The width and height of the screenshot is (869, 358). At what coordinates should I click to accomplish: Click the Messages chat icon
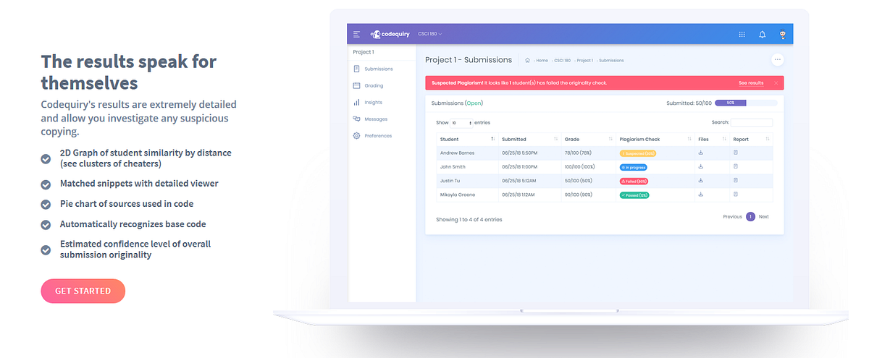356,119
